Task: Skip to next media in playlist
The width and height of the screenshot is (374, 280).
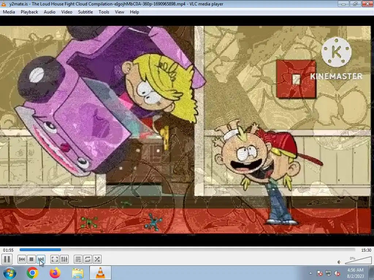Action: click(41, 259)
